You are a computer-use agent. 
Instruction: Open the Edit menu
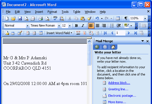[17, 12]
